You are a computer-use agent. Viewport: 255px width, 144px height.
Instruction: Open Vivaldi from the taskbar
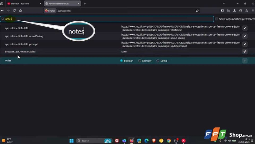pyautogui.click(x=117, y=141)
